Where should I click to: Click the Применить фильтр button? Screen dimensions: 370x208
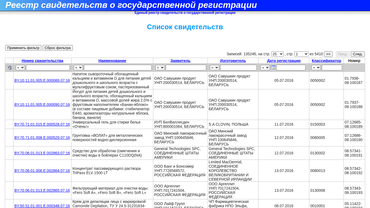click(23, 48)
